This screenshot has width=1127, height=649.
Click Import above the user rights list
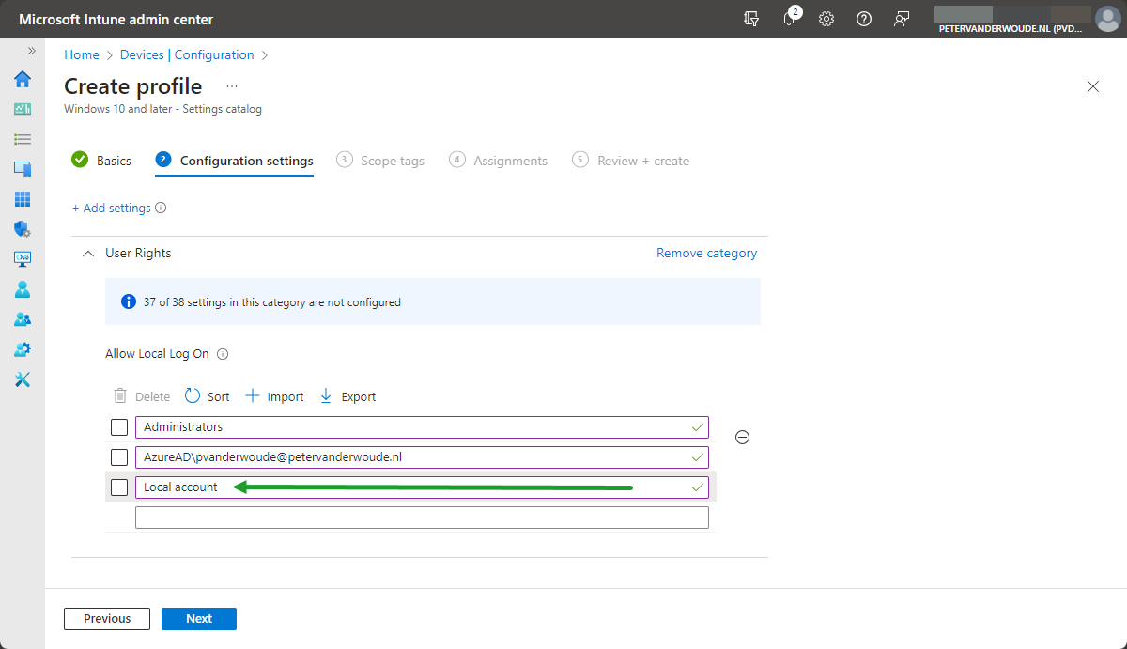pos(274,395)
